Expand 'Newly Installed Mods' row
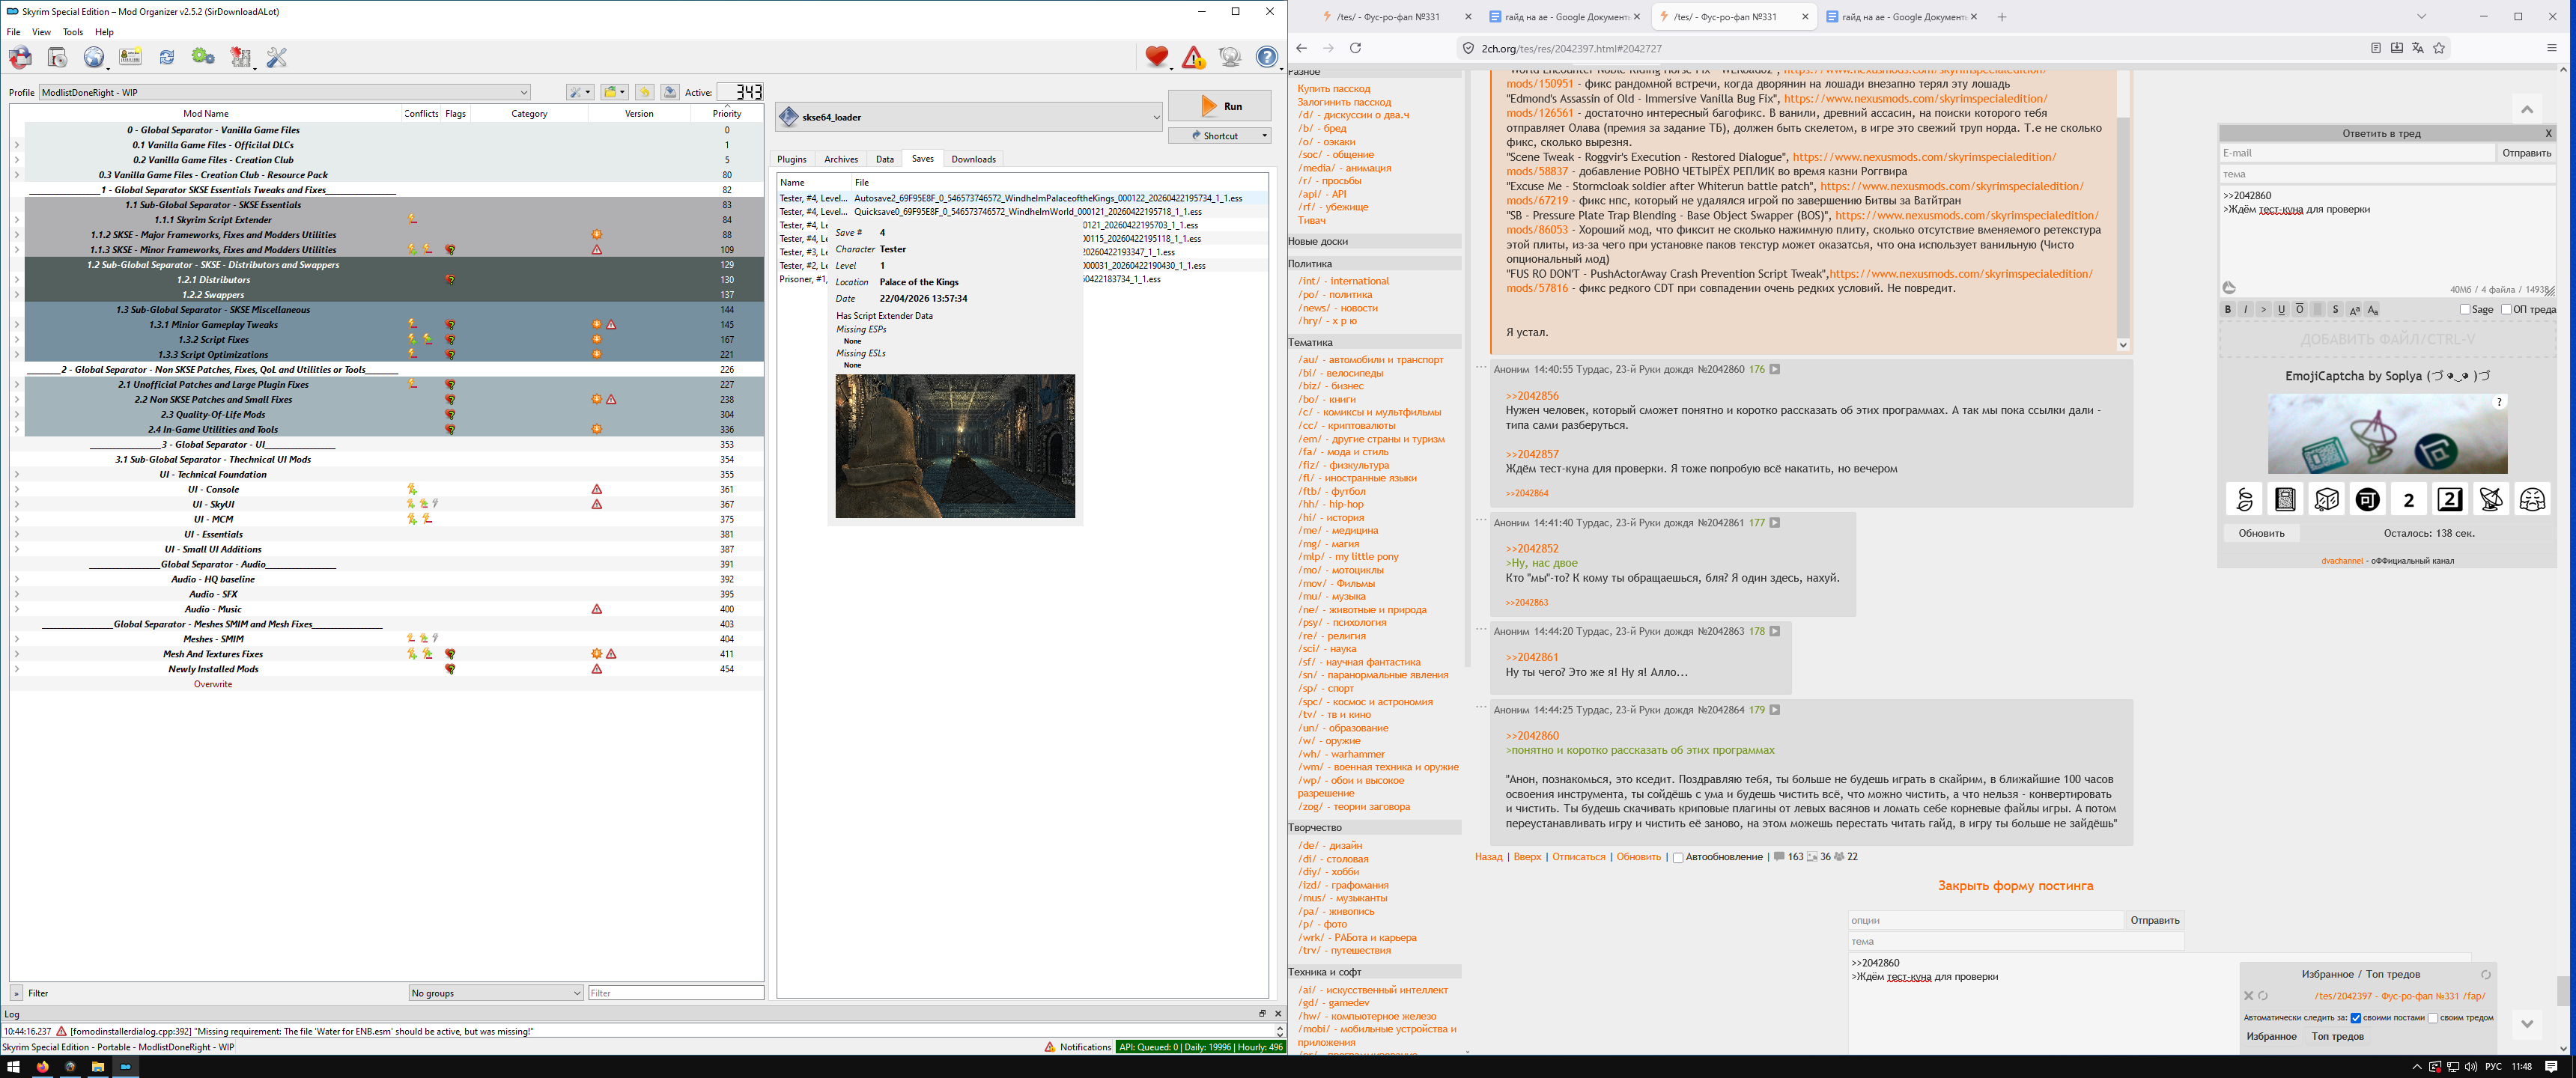2576x1078 pixels. pos(16,669)
